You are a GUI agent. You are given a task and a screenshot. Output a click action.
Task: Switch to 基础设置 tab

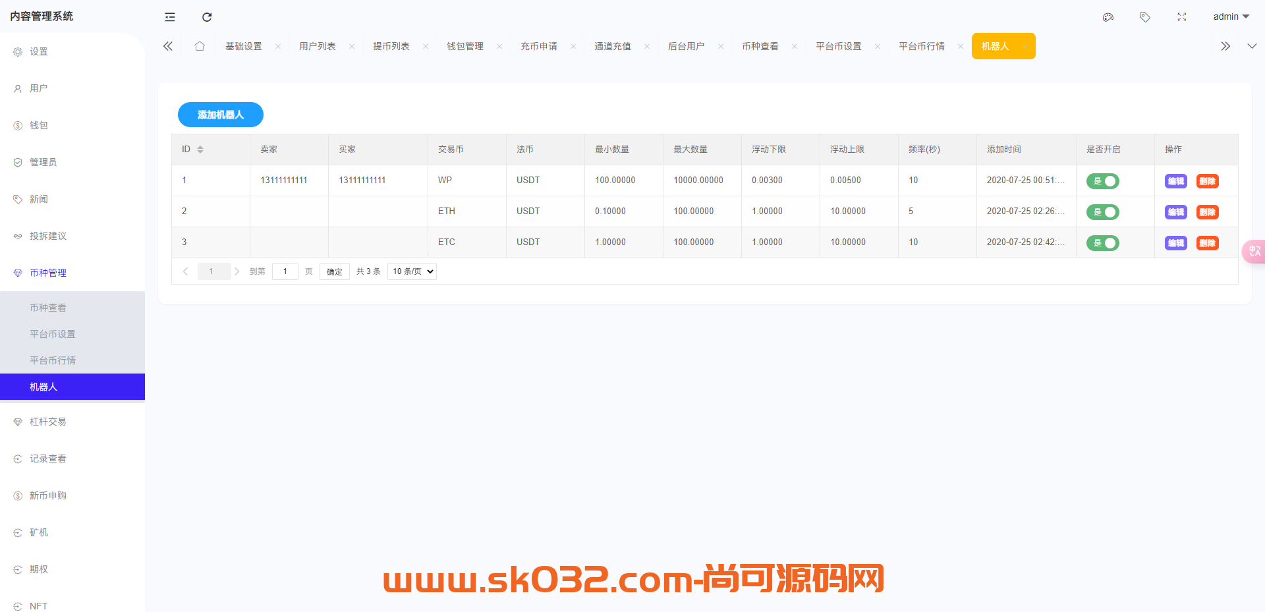click(x=244, y=46)
